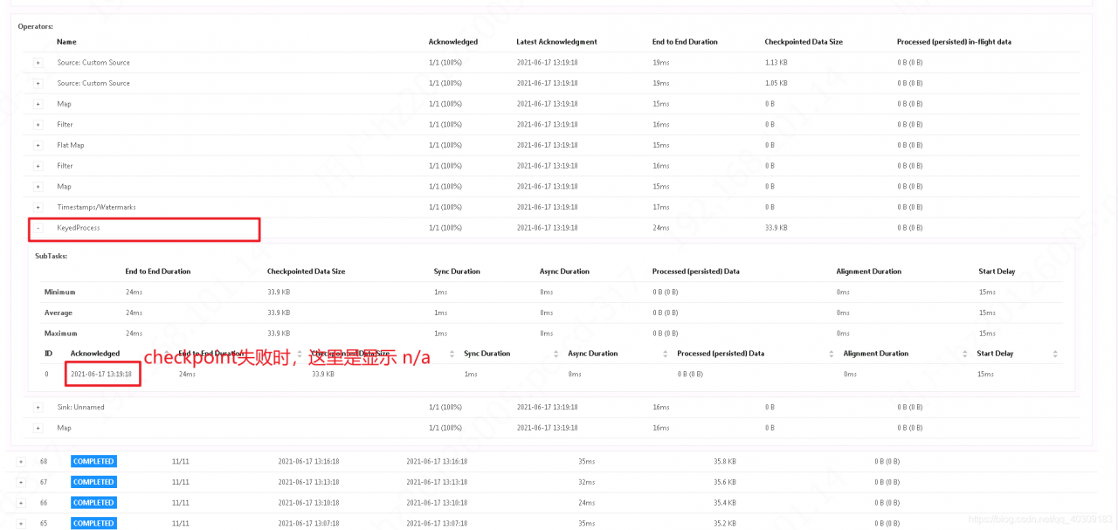Sort subtasks by Processed (persisted) Data arrows
1118x530 pixels.
point(832,354)
